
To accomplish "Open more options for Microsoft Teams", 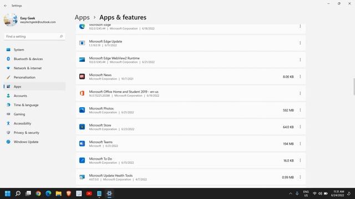I will pyautogui.click(x=300, y=144).
